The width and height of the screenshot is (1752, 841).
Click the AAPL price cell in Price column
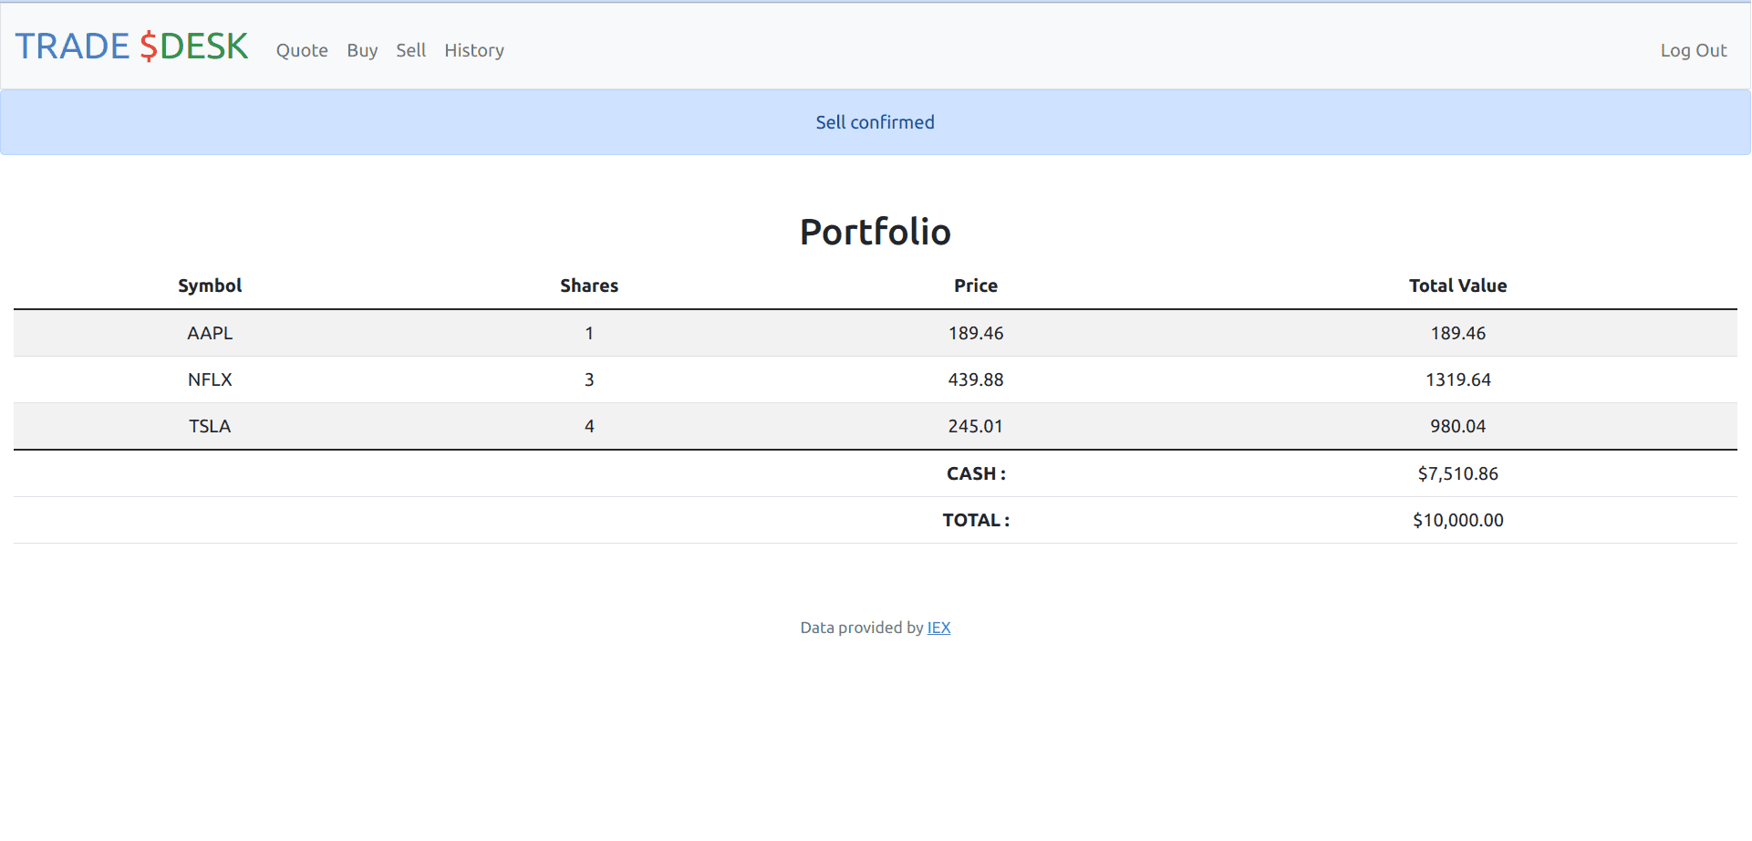click(x=976, y=333)
